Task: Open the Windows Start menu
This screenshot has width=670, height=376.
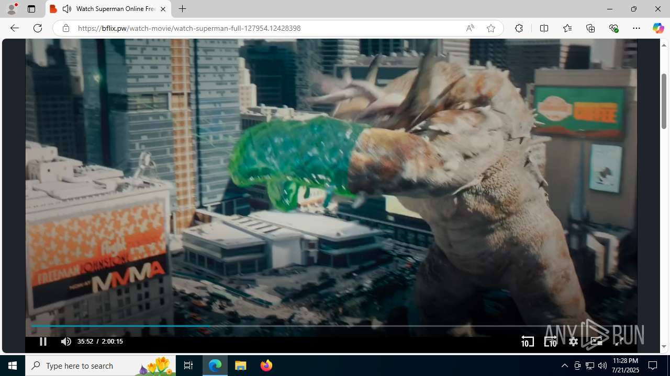Action: [x=13, y=366]
